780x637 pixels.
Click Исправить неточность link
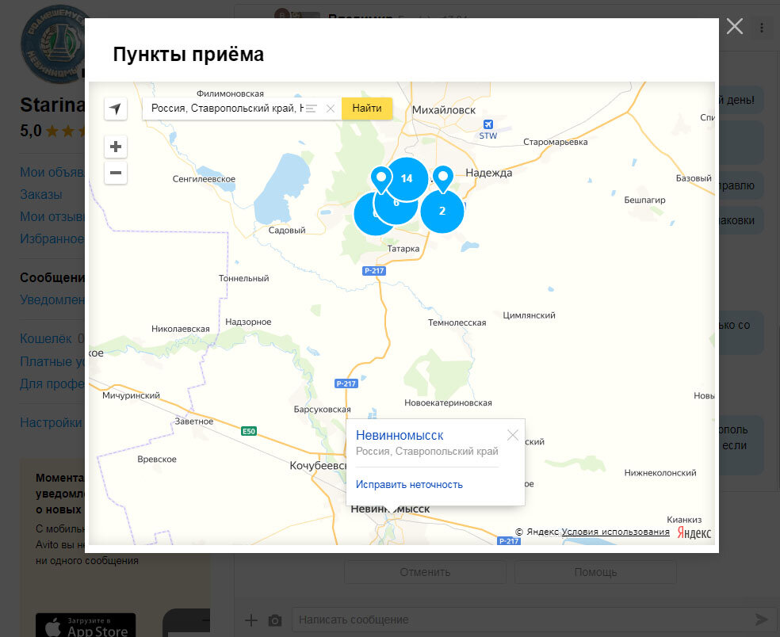[409, 485]
